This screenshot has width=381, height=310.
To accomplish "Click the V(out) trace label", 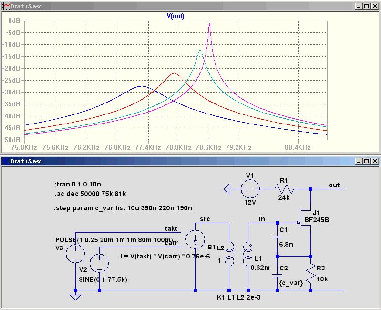I will pos(175,16).
